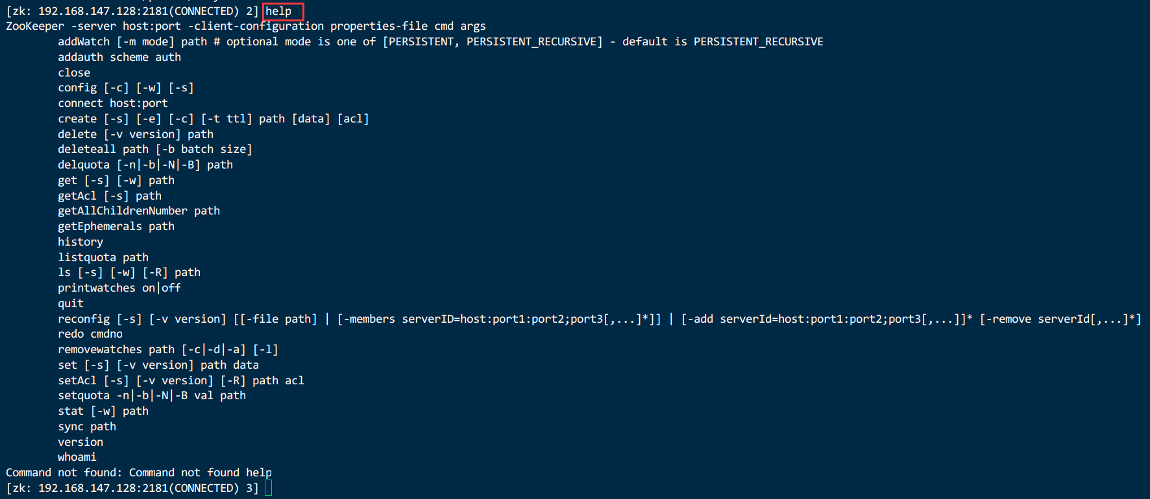The width and height of the screenshot is (1150, 499).
Task: Click the green cursor at the prompt
Action: click(x=268, y=488)
